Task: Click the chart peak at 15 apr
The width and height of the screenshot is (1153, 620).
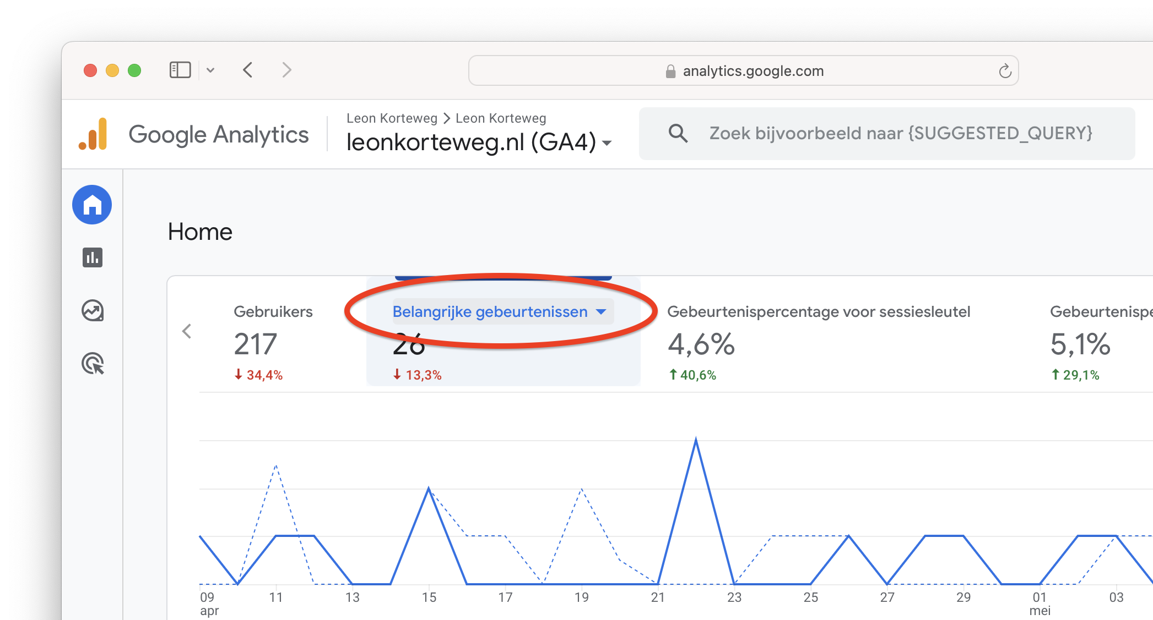Action: click(x=429, y=489)
